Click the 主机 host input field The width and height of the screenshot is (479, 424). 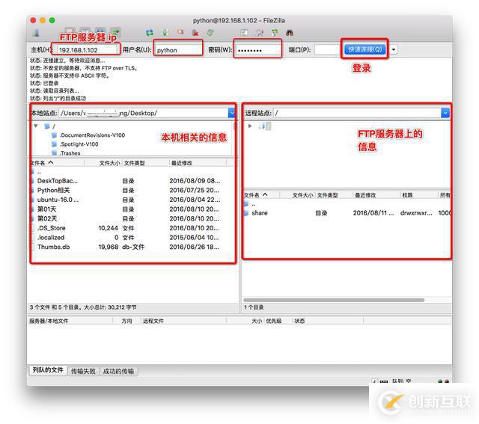pos(88,50)
